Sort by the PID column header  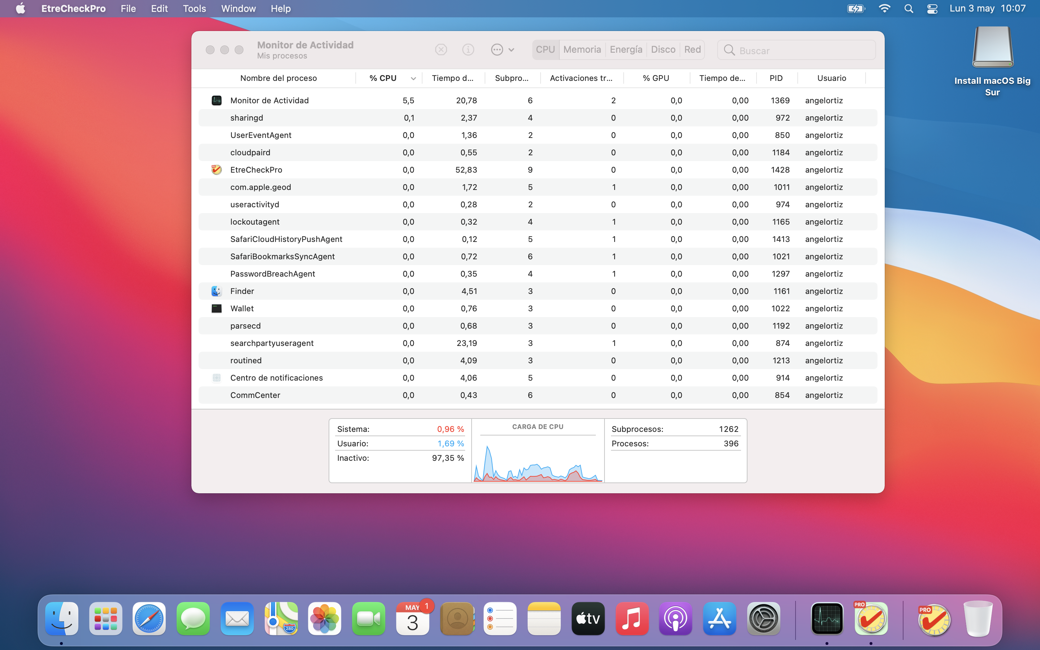776,78
